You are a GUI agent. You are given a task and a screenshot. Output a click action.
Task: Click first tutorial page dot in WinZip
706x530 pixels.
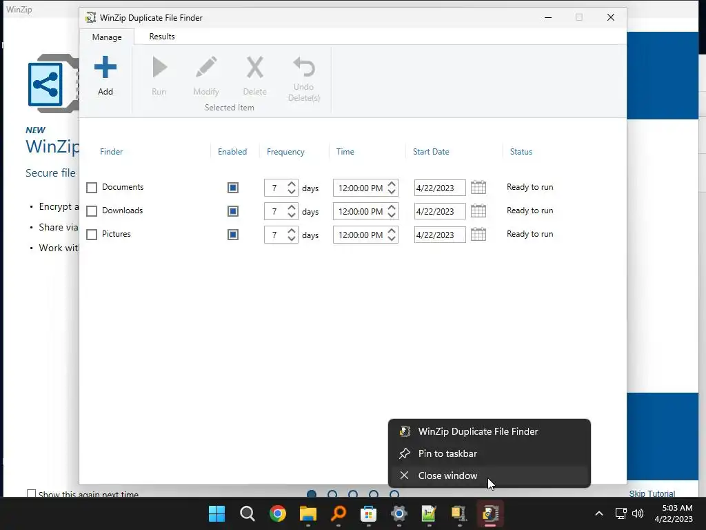coord(311,494)
